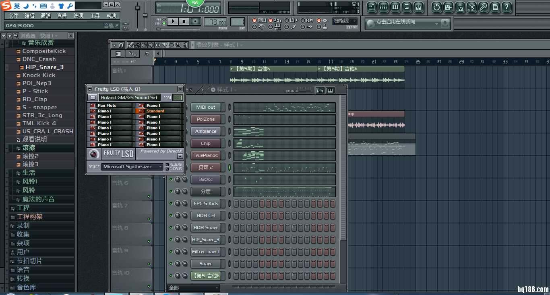
Task: Open the playlist options menu arrow
Action: pyautogui.click(x=114, y=45)
